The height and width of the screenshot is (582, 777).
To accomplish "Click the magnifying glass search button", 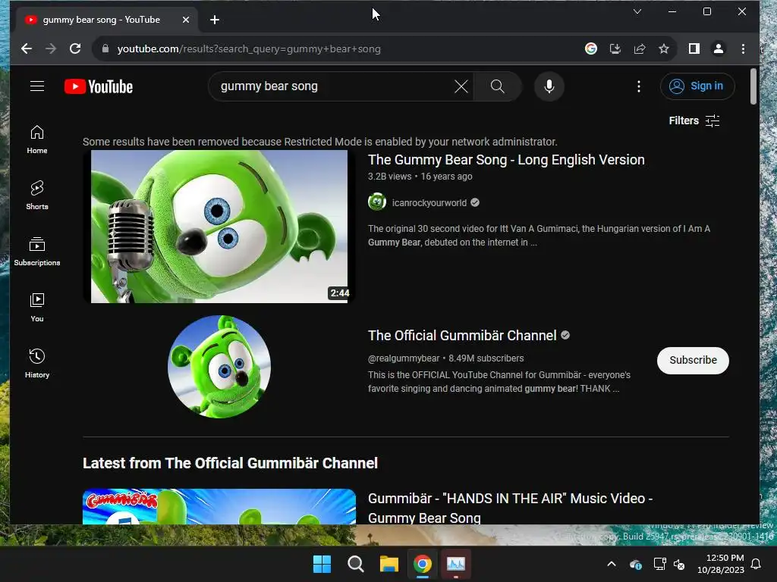I will 498,86.
